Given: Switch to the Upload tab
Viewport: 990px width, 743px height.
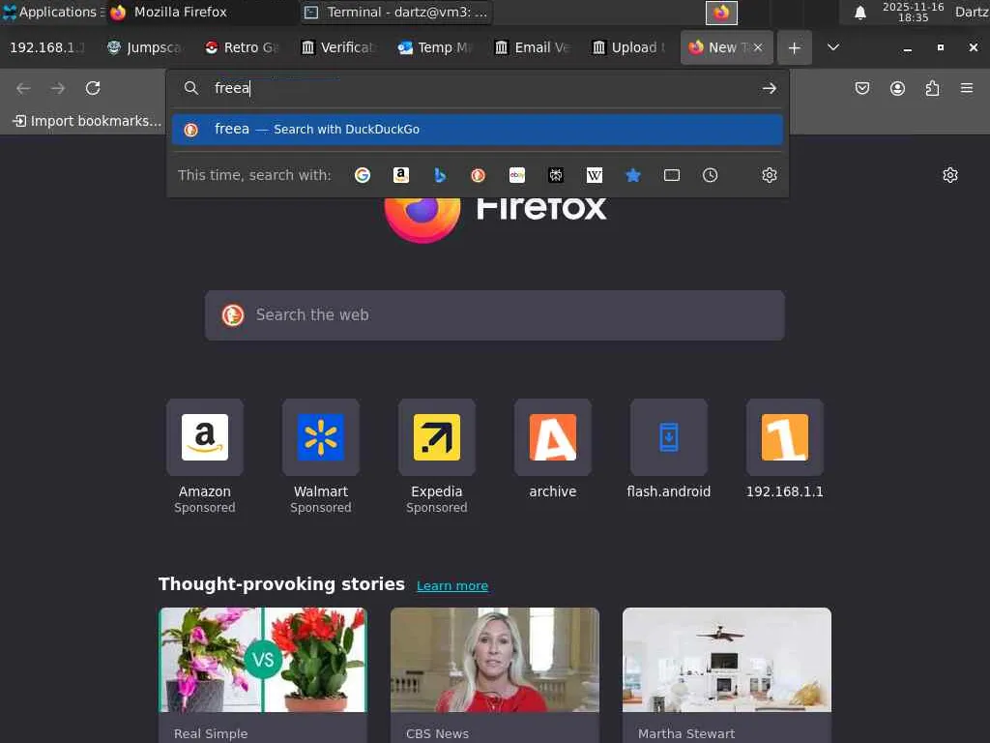Looking at the screenshot, I should tap(629, 48).
